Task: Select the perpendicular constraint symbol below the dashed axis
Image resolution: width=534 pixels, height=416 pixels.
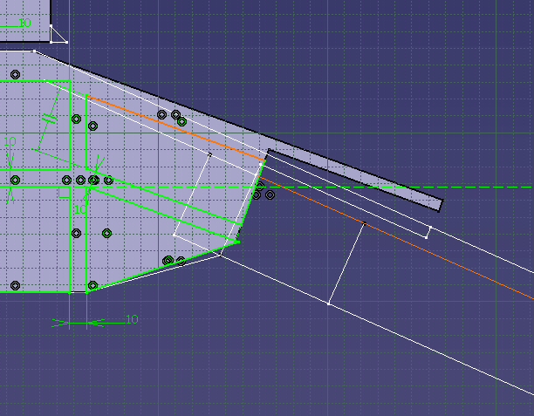Action: [64, 194]
